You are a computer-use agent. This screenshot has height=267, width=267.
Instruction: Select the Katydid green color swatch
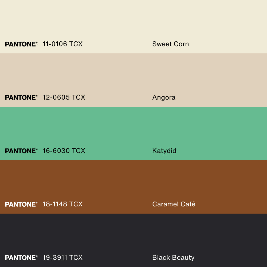(133, 133)
